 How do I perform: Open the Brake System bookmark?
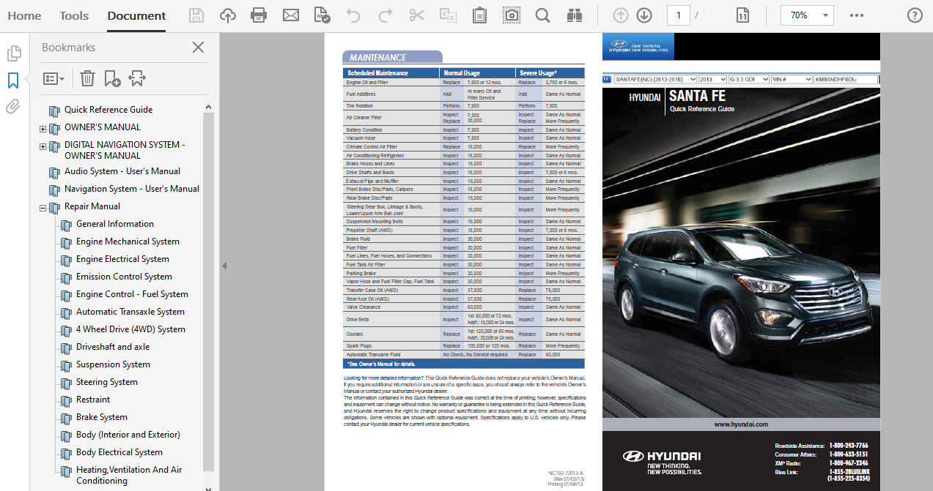[102, 417]
